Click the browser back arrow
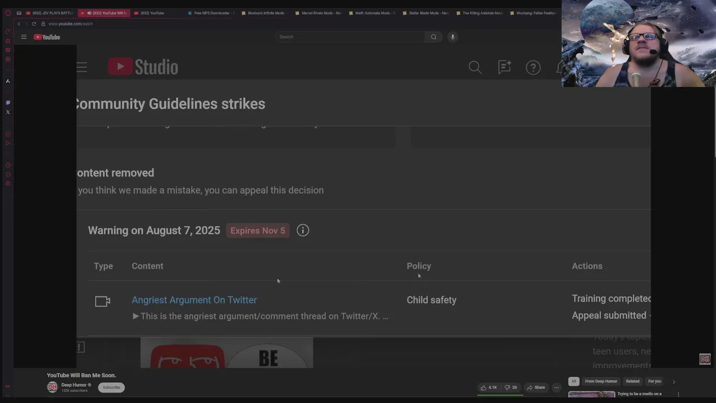 pos(18,24)
